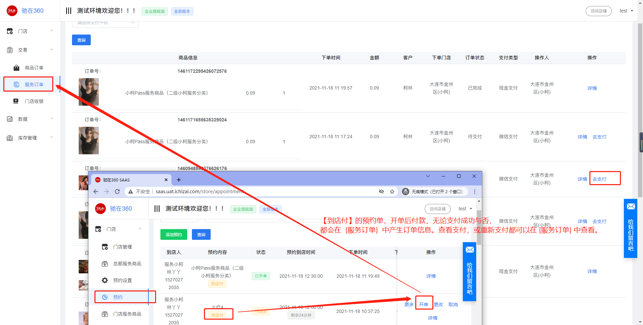This screenshot has height=325, width=643.
Task: Click 添加预约 green button
Action: [x=173, y=234]
